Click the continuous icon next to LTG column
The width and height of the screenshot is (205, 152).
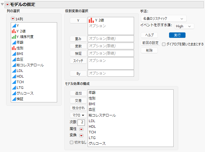[x=14, y=88]
